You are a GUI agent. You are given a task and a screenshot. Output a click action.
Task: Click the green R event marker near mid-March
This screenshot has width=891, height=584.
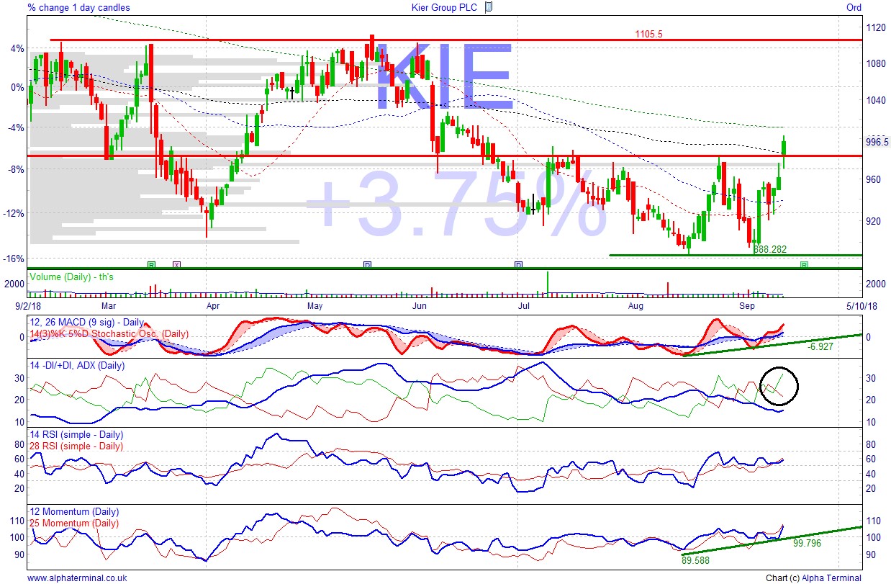tap(151, 265)
